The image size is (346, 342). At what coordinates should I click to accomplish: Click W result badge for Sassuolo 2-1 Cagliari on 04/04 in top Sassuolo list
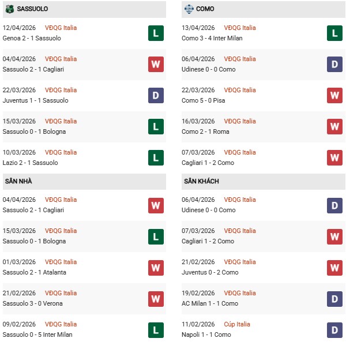(x=156, y=64)
